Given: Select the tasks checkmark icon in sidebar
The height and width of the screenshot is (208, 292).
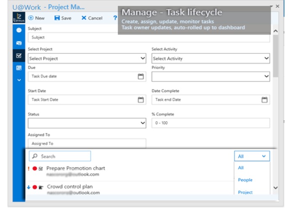Looking at the screenshot, I should click(19, 56).
